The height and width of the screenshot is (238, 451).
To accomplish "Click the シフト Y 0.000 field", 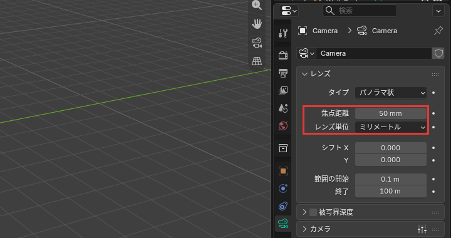I will 391,160.
